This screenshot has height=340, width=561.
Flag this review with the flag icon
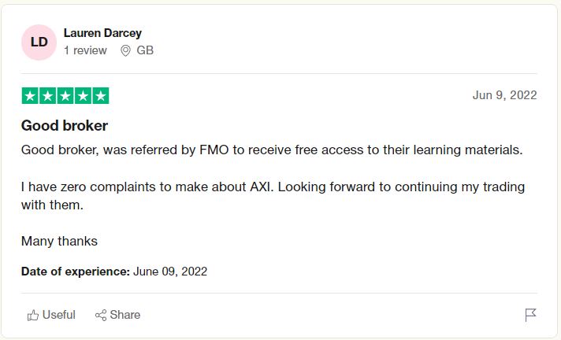coord(530,315)
